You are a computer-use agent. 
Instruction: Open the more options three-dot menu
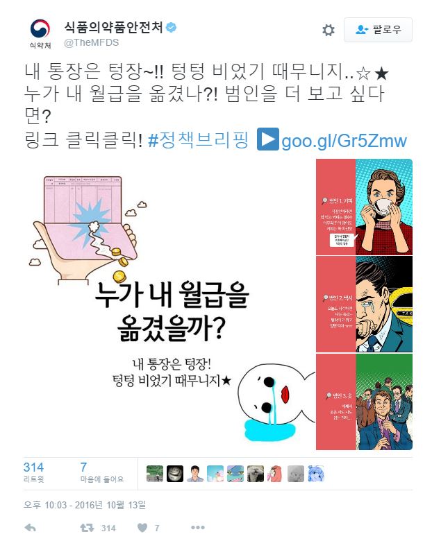[x=198, y=528]
